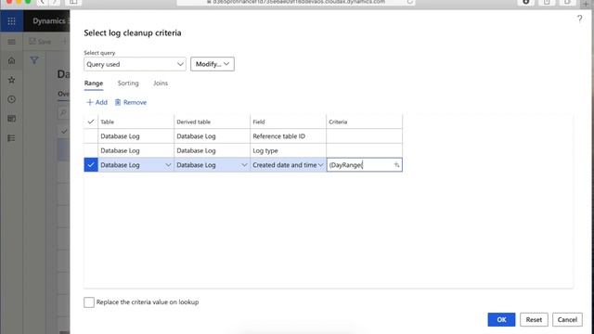Open criteria lookup icon in DayRange field
Screen dimensions: 594x334
[396, 165]
